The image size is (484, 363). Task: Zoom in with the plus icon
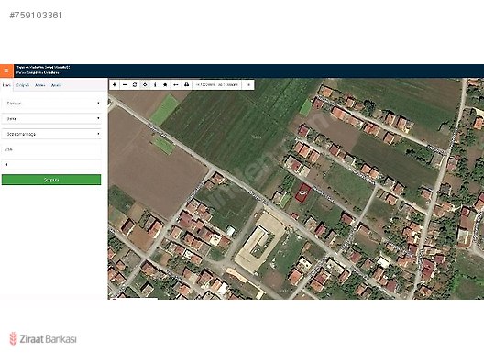point(115,84)
